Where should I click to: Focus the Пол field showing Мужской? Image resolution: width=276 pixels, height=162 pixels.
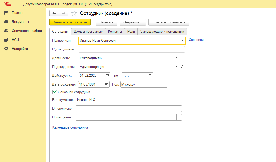[141, 84]
